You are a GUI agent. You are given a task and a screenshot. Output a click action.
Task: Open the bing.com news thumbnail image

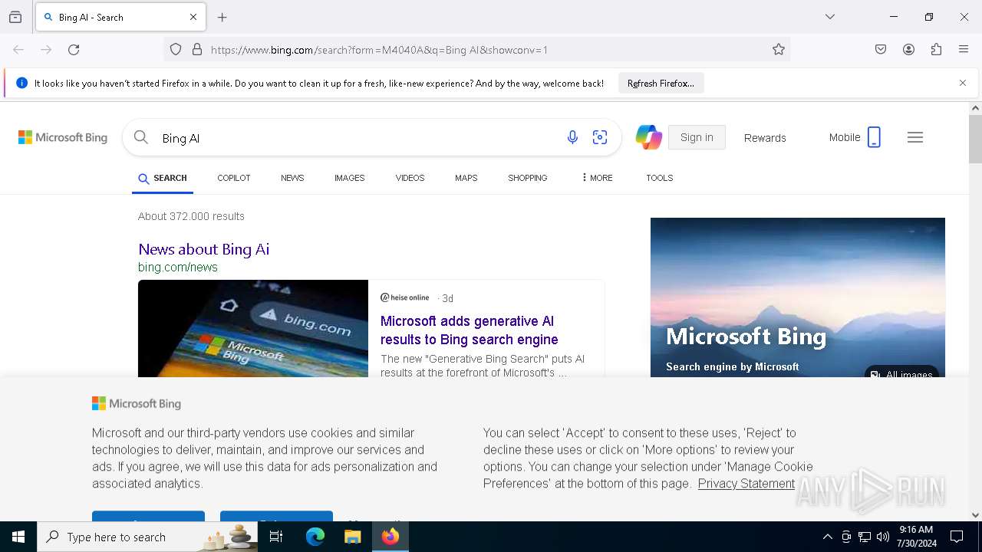tap(253, 328)
